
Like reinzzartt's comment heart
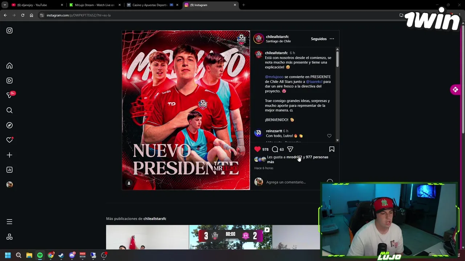pyautogui.click(x=329, y=136)
